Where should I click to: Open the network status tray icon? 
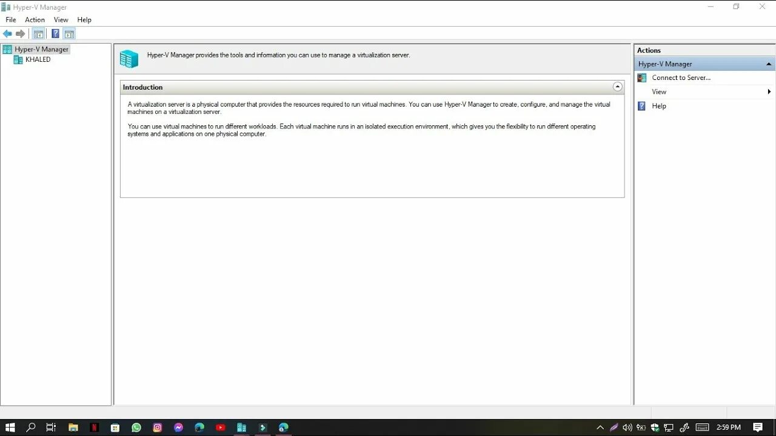coord(669,428)
